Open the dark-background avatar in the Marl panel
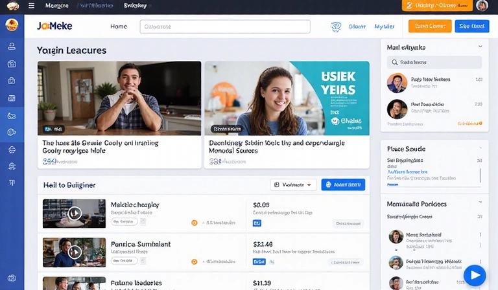The height and width of the screenshot is (290, 498). [397, 109]
